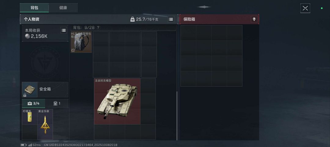The height and width of the screenshot is (147, 330).
Task: Tap the small icon on the backpack item corner
Action: tap(73, 50)
